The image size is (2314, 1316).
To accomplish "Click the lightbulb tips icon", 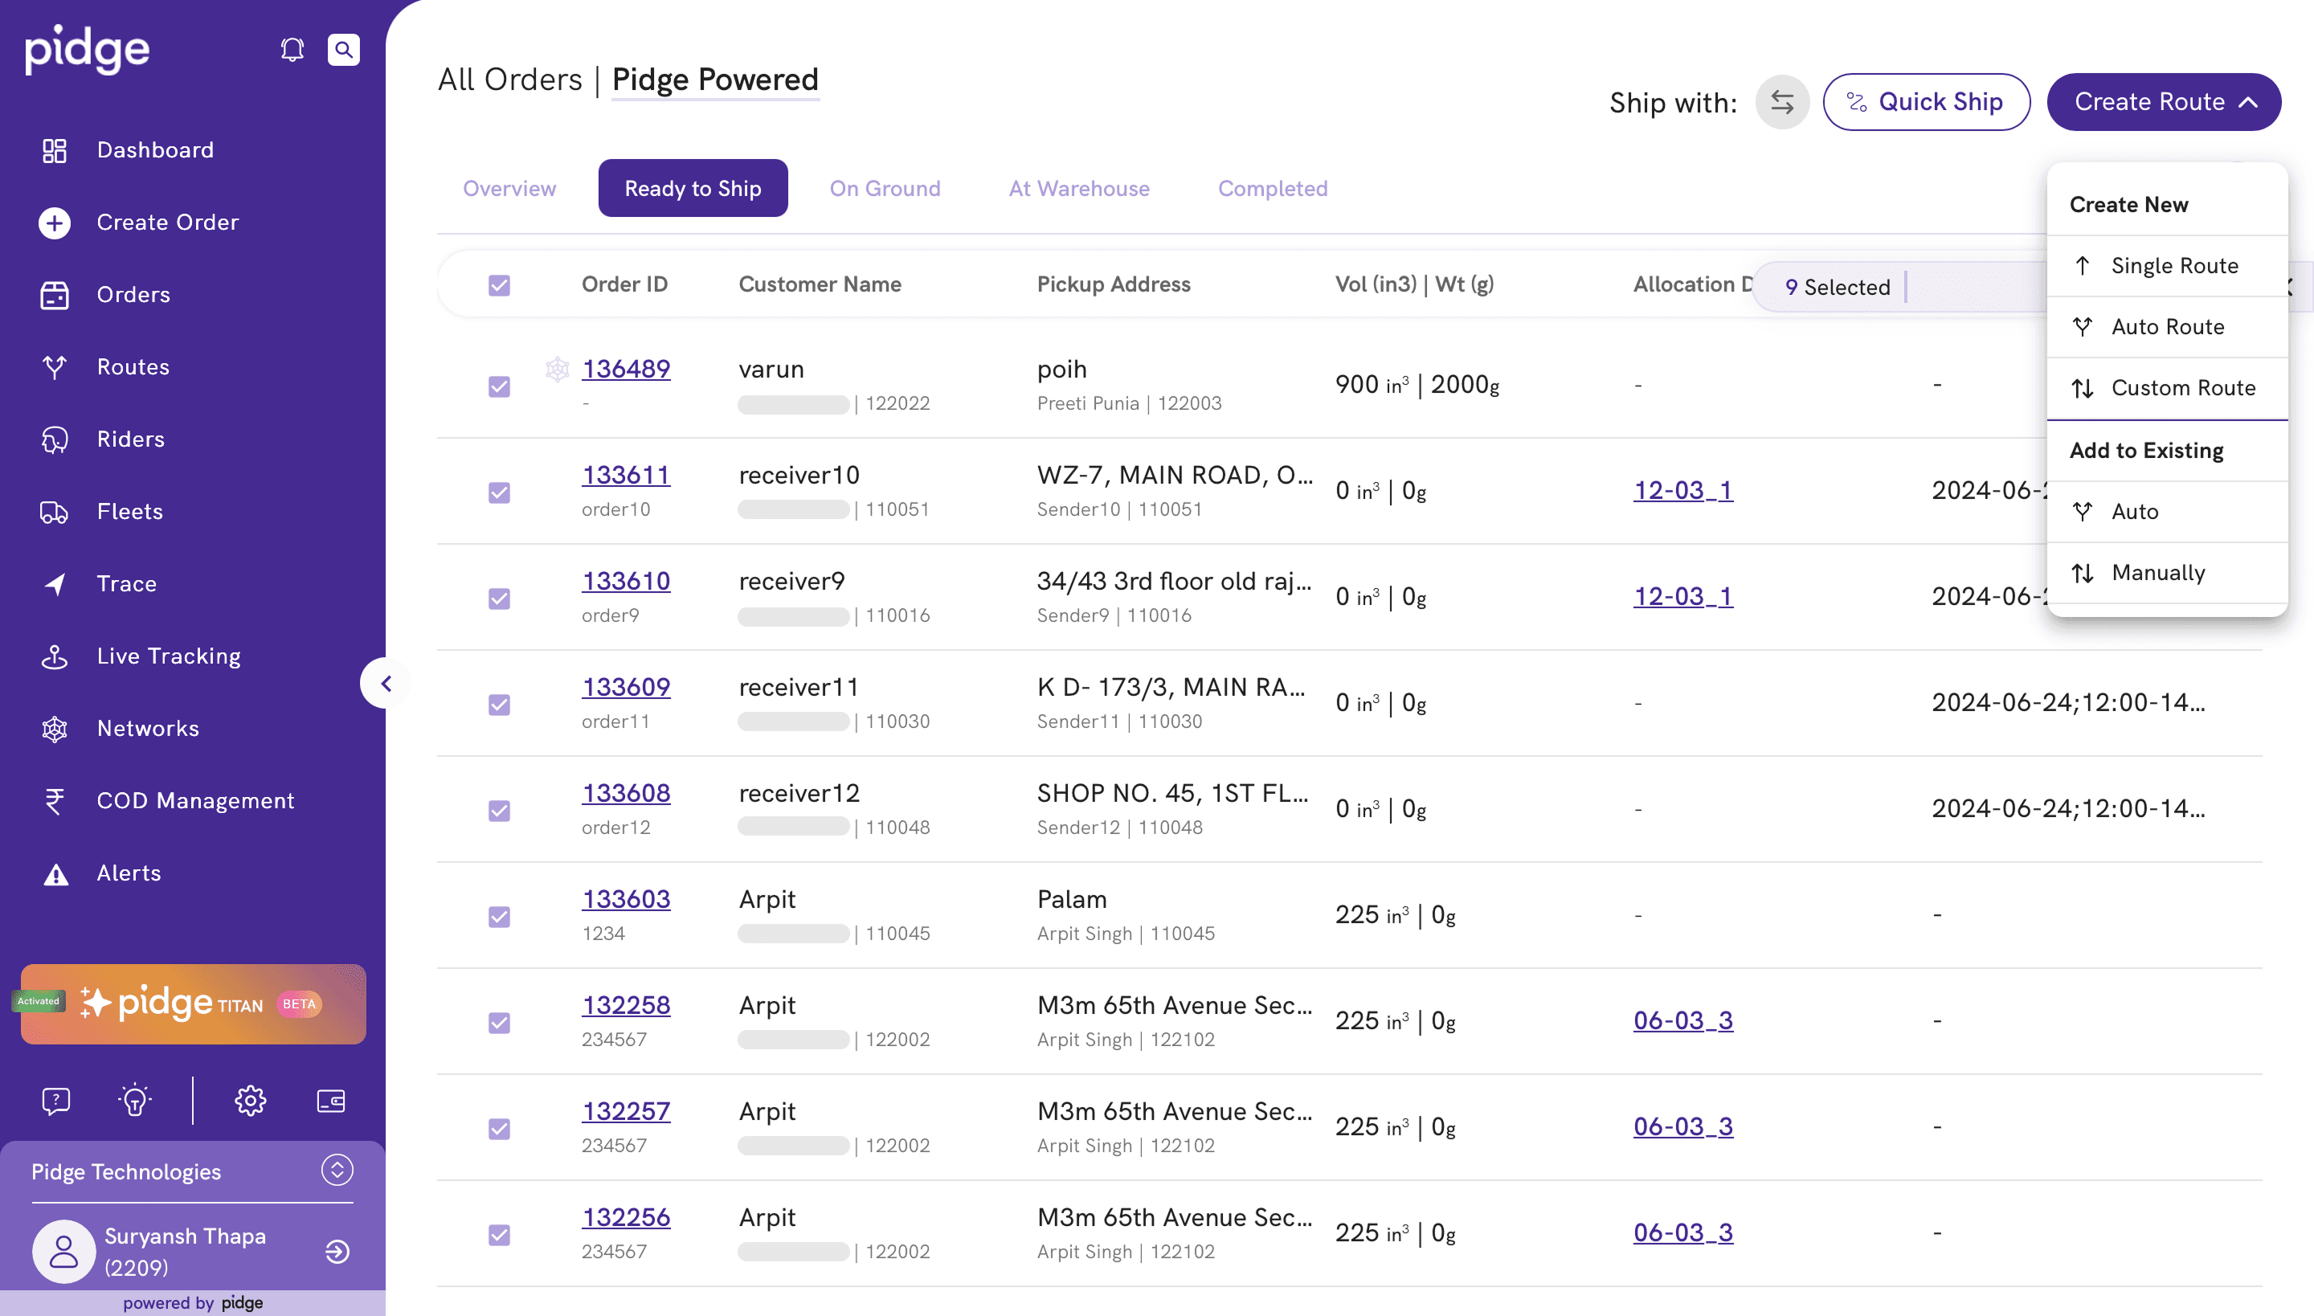I will [135, 1100].
